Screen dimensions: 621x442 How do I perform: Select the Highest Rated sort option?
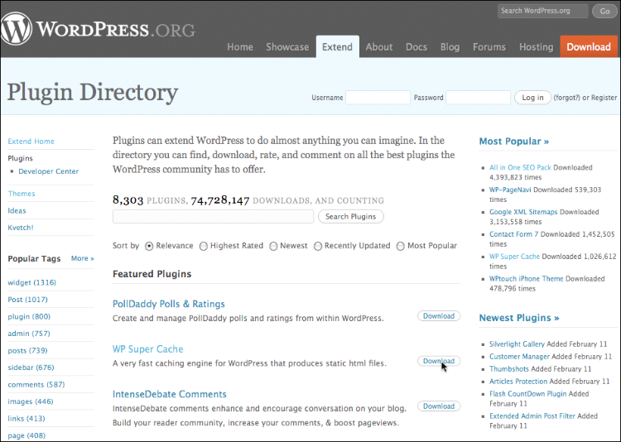tap(203, 247)
